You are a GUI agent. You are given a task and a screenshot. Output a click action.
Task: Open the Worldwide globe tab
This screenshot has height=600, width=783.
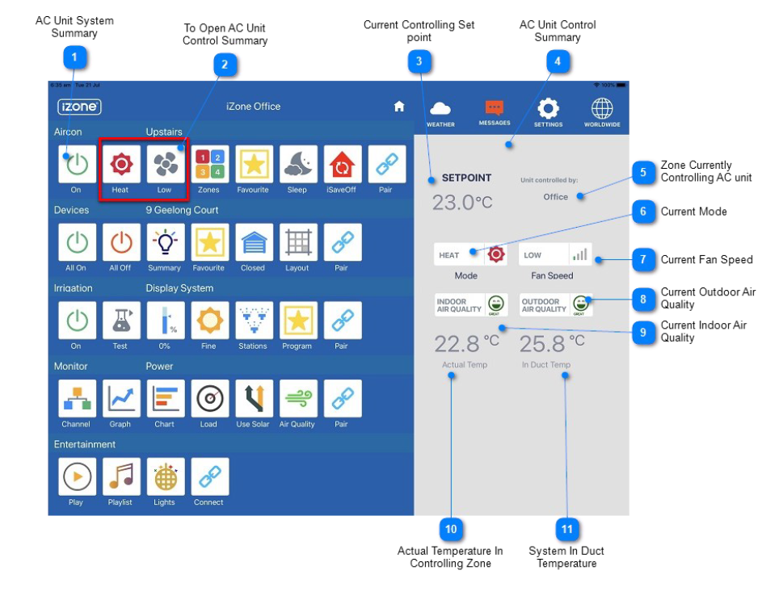[x=602, y=113]
